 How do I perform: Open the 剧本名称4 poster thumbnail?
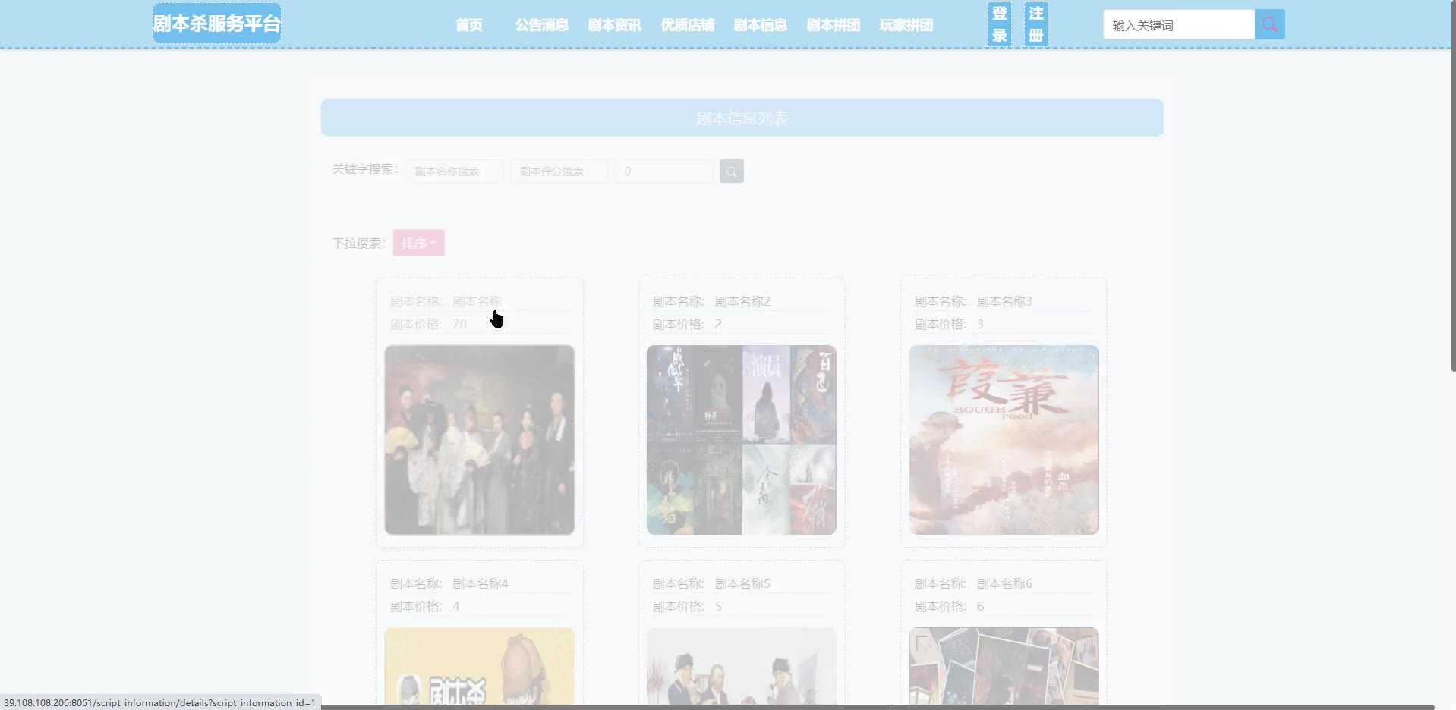pyautogui.click(x=479, y=666)
